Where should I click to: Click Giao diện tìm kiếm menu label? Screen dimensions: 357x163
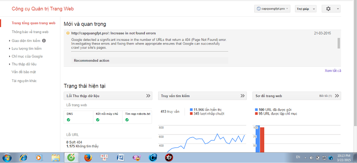tap(26, 41)
